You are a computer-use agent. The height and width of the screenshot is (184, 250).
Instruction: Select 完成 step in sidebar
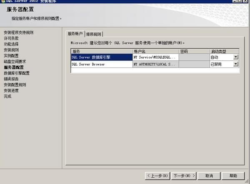click(x=7, y=96)
